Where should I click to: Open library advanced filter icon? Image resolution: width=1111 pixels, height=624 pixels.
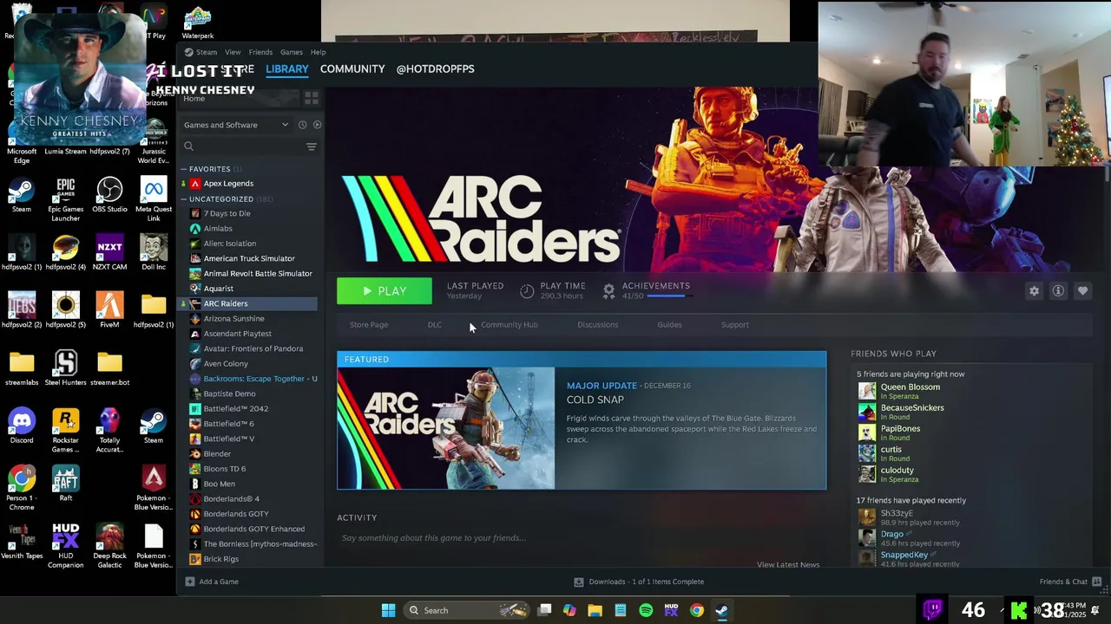(312, 146)
